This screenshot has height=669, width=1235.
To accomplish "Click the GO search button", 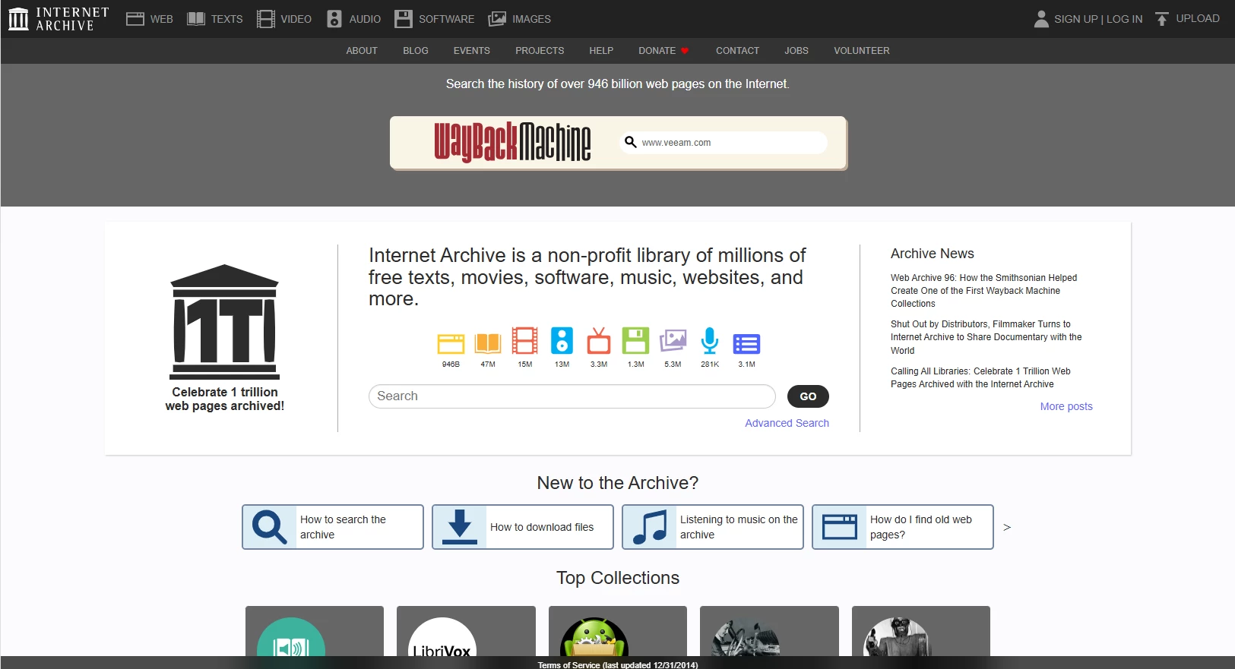I will click(x=808, y=396).
